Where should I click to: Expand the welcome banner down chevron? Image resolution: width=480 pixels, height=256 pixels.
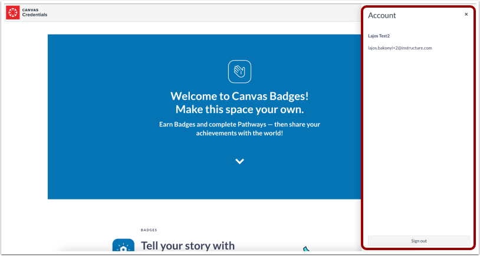coord(239,161)
